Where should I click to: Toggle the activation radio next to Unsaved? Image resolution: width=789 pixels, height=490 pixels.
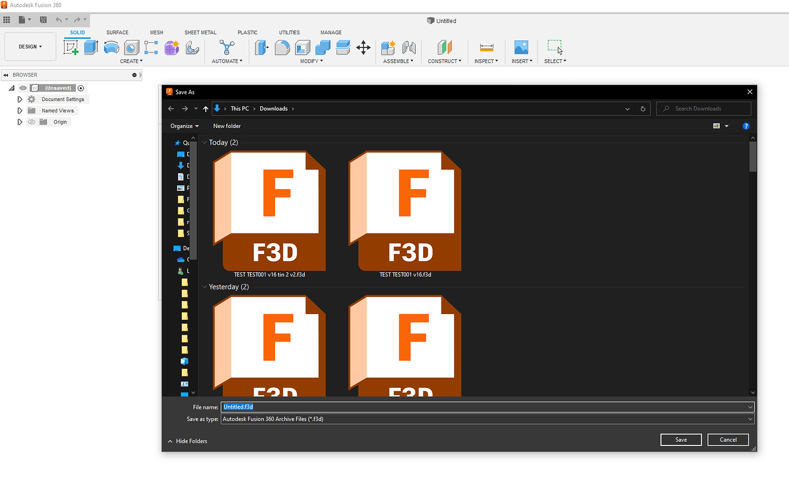pos(81,87)
